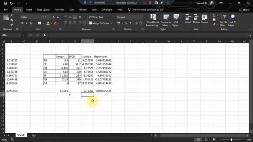This screenshot has height=142, width=253.
Task: Click the Save icon in quick access toolbar
Action: [x=5, y=3]
